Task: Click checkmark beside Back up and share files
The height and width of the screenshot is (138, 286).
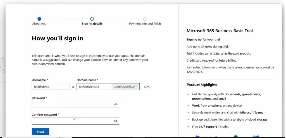Action: [x=188, y=120]
